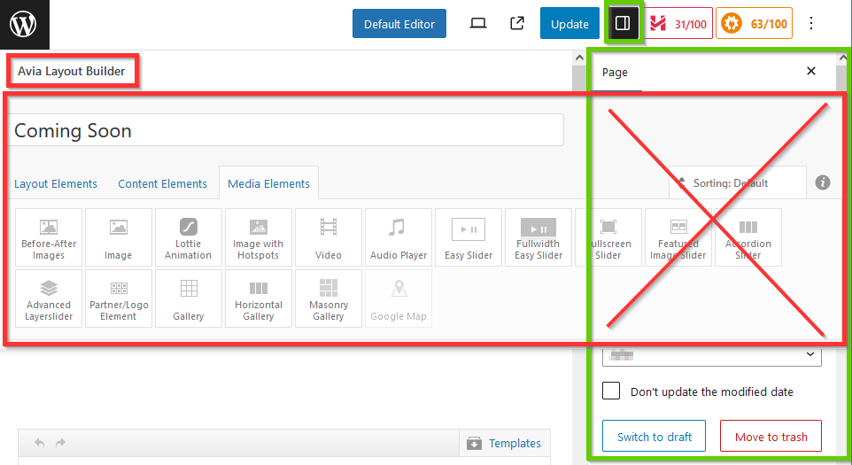Check Don't update the modified date

(611, 391)
